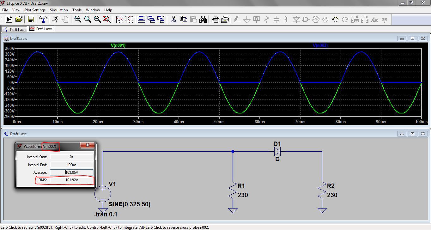
Task: Select the Label Net tool
Action: pyautogui.click(x=257, y=20)
